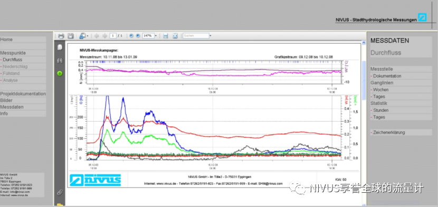Open the search options dropdown arrow
This screenshot has height=207, width=438.
pyautogui.click(x=211, y=36)
